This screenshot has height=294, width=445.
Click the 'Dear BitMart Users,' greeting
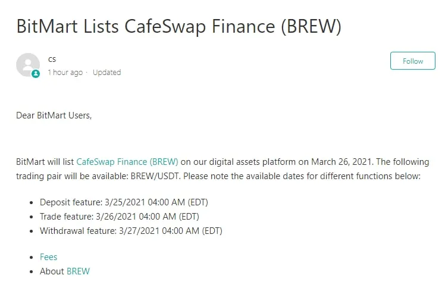coord(54,115)
